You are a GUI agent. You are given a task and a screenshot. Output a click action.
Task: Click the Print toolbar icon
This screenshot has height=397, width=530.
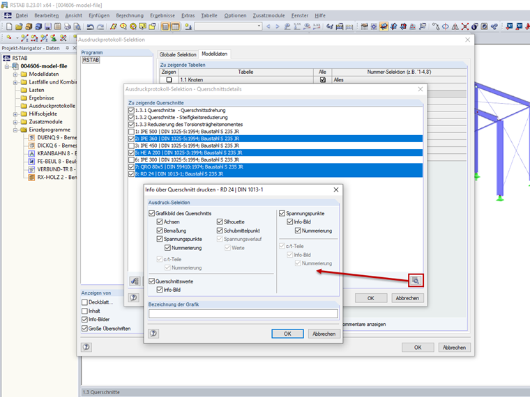68,26
